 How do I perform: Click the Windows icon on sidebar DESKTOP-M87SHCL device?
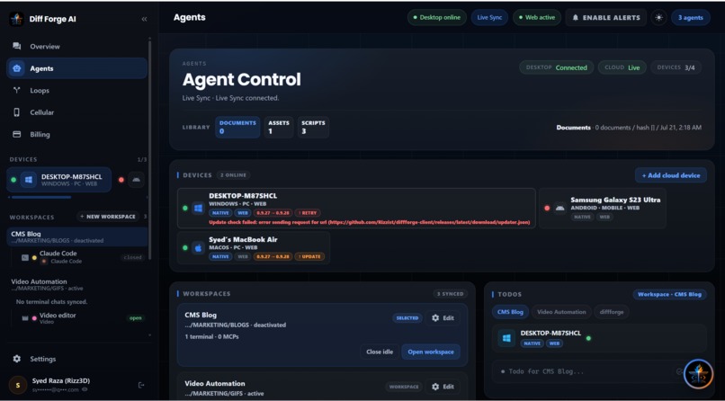[x=28, y=180]
